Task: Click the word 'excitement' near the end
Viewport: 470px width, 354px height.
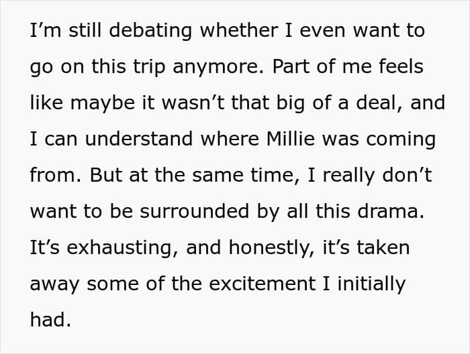Action: pyautogui.click(x=263, y=284)
